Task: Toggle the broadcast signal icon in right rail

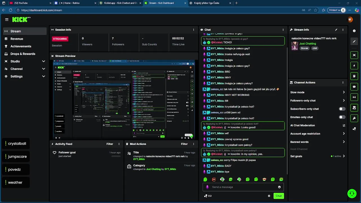Action: click(x=354, y=97)
